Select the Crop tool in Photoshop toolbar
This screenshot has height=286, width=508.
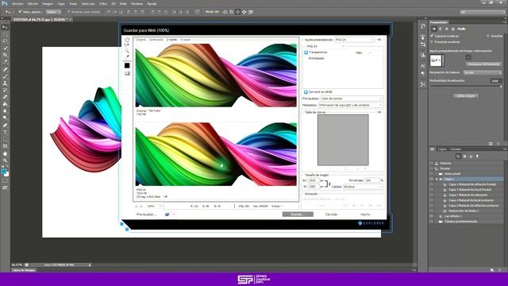point(5,55)
